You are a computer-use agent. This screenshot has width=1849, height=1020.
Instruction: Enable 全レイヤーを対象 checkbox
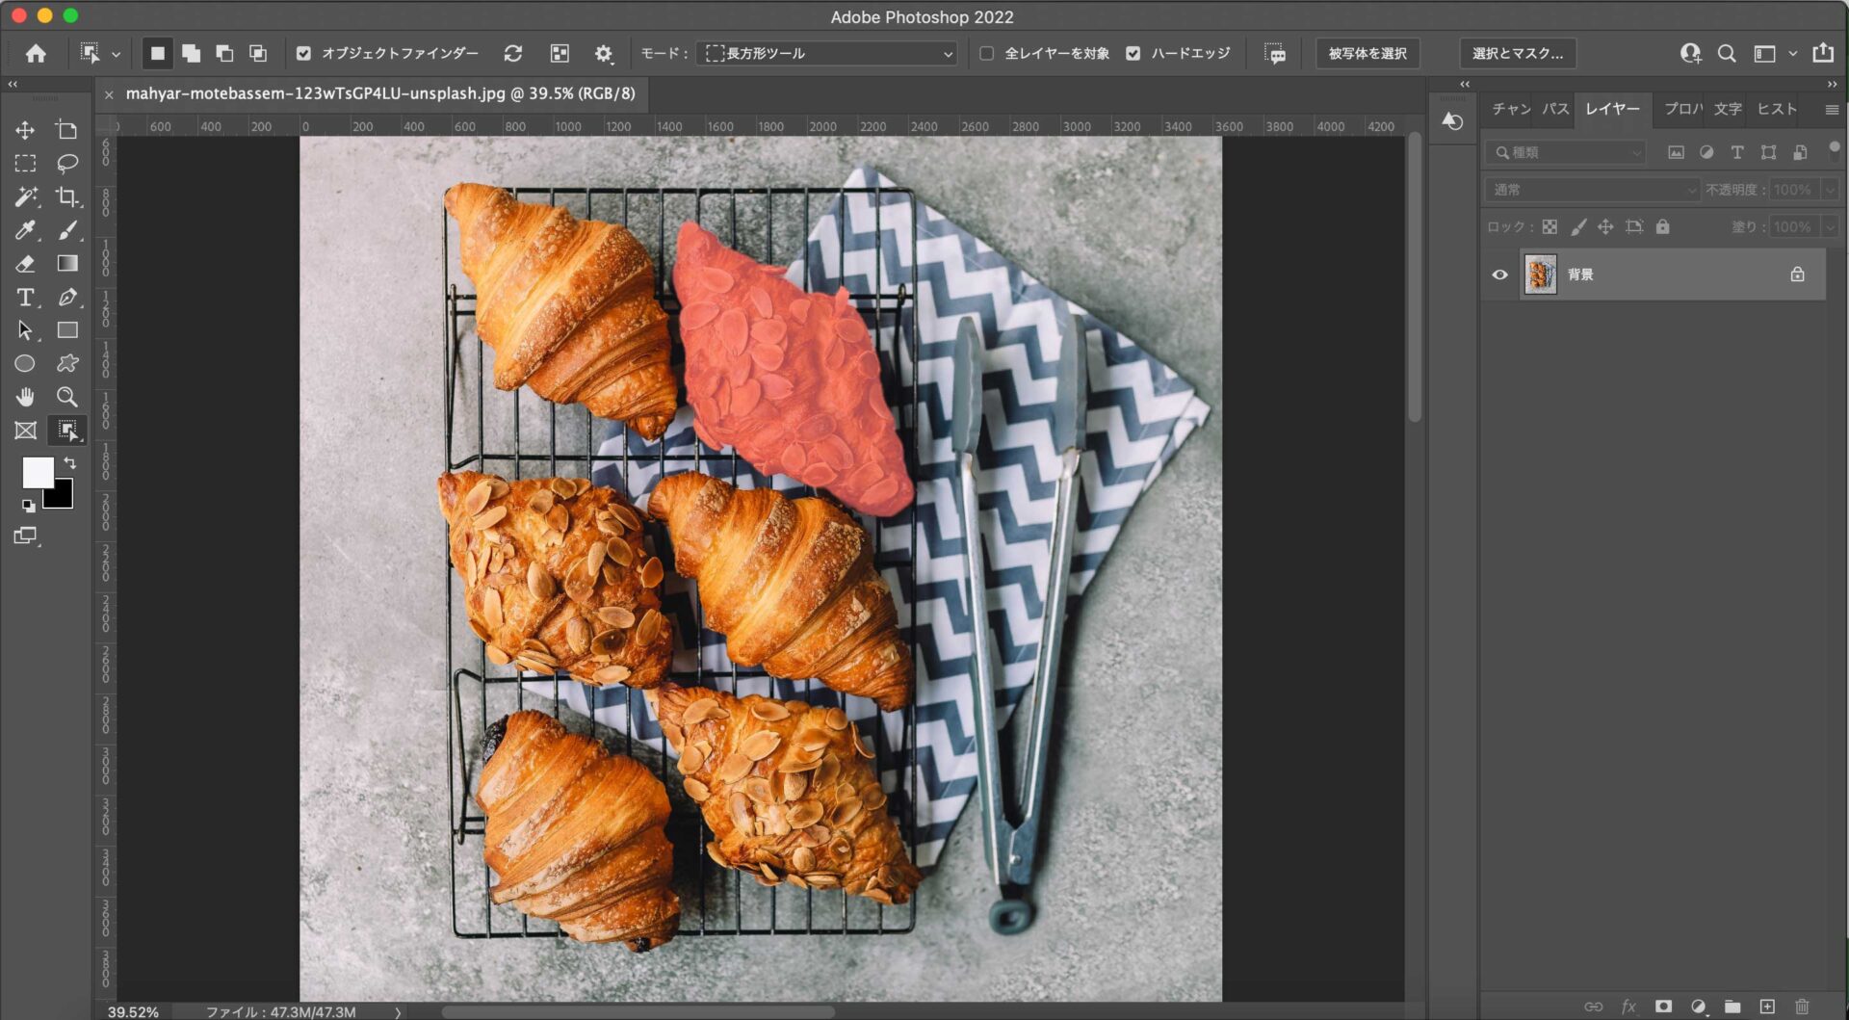click(986, 54)
